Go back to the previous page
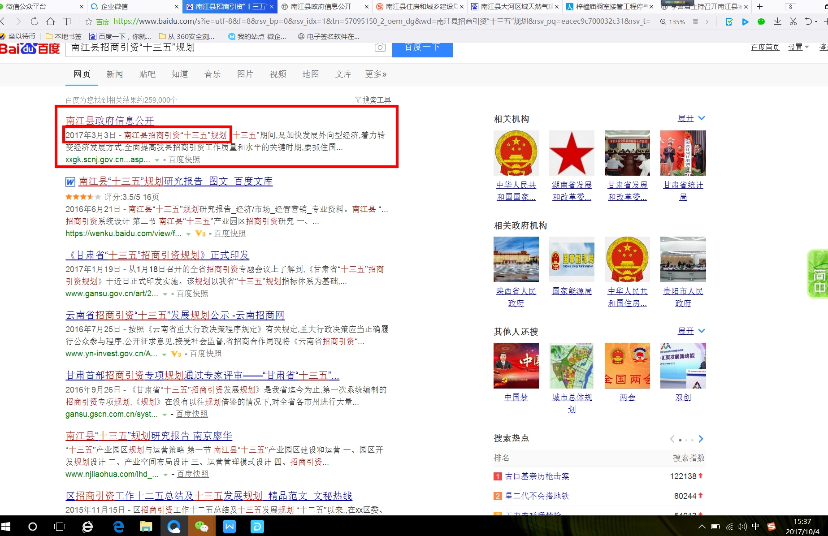Image resolution: width=828 pixels, height=536 pixels. coord(3,21)
